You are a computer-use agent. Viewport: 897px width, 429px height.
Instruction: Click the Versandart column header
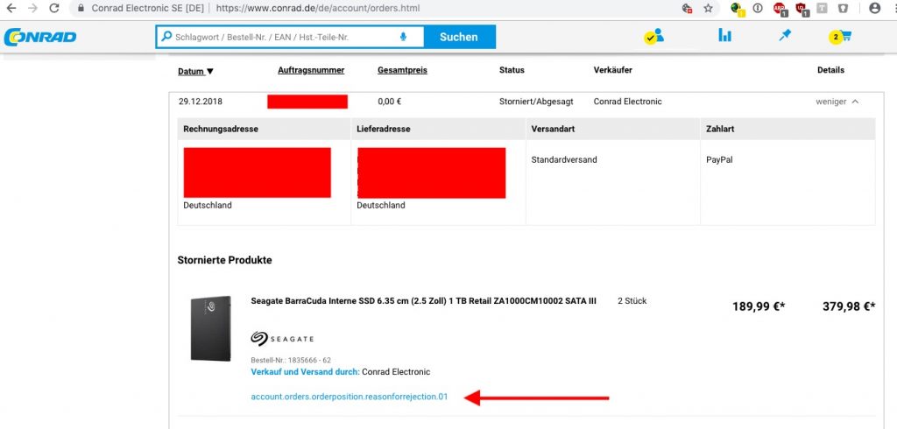(553, 130)
